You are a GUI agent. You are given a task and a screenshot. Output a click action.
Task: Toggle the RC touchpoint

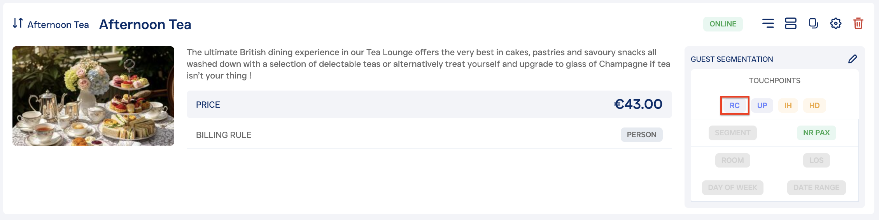click(734, 105)
